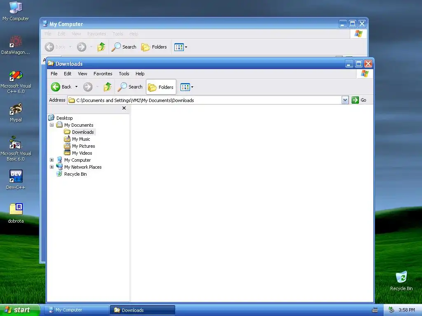Open the Edit menu in Downloads
This screenshot has height=316, width=422.
68,74
